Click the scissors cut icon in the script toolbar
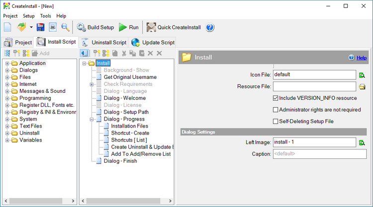Image resolution: width=373 pixels, height=207 pixels. [x=124, y=53]
